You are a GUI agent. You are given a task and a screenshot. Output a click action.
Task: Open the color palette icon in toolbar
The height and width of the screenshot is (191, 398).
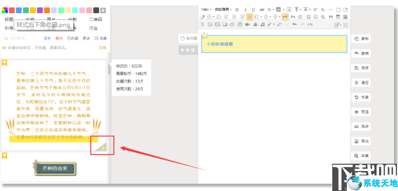[232, 24]
